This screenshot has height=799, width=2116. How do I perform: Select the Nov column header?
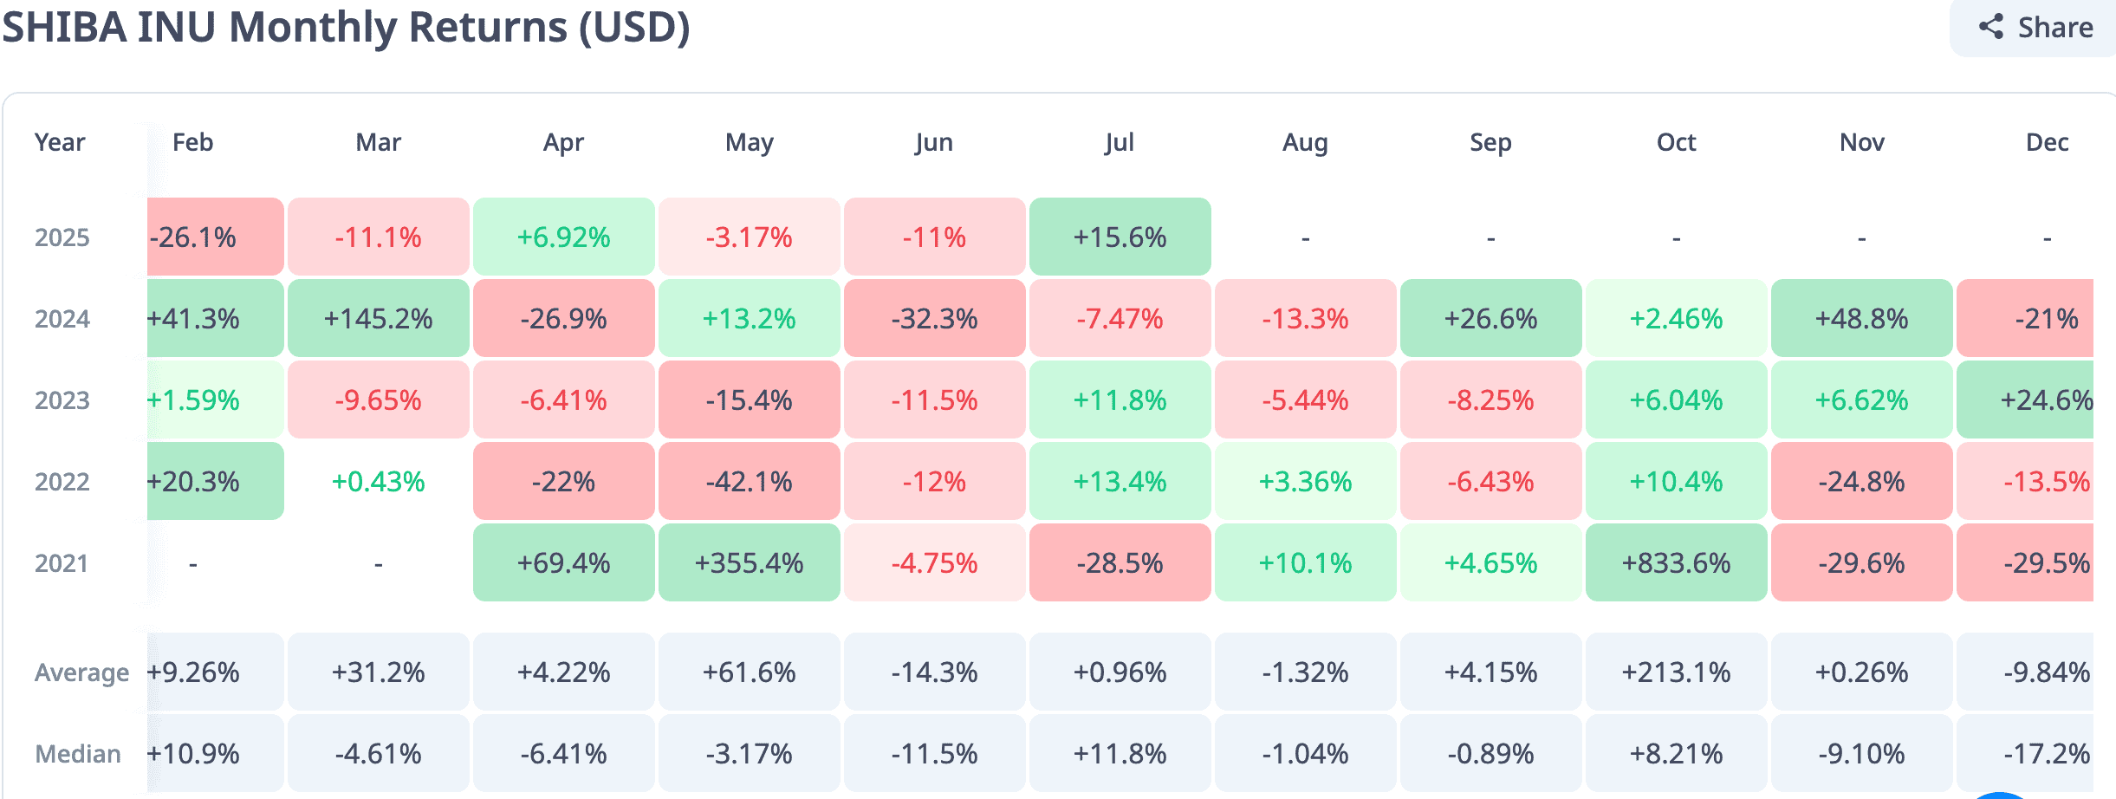point(1861,142)
